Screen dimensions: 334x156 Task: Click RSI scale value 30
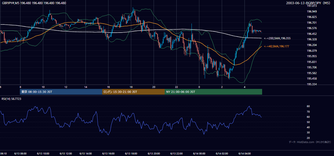(308, 133)
